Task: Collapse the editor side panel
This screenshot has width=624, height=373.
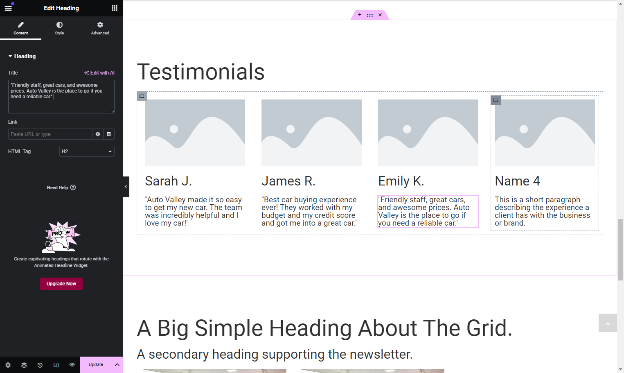Action: pos(126,187)
